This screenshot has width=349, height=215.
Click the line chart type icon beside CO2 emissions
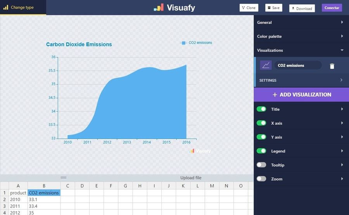pos(266,65)
